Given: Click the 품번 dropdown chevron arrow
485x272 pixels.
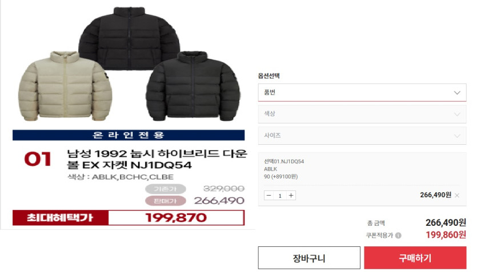Looking at the screenshot, I should [x=457, y=92].
